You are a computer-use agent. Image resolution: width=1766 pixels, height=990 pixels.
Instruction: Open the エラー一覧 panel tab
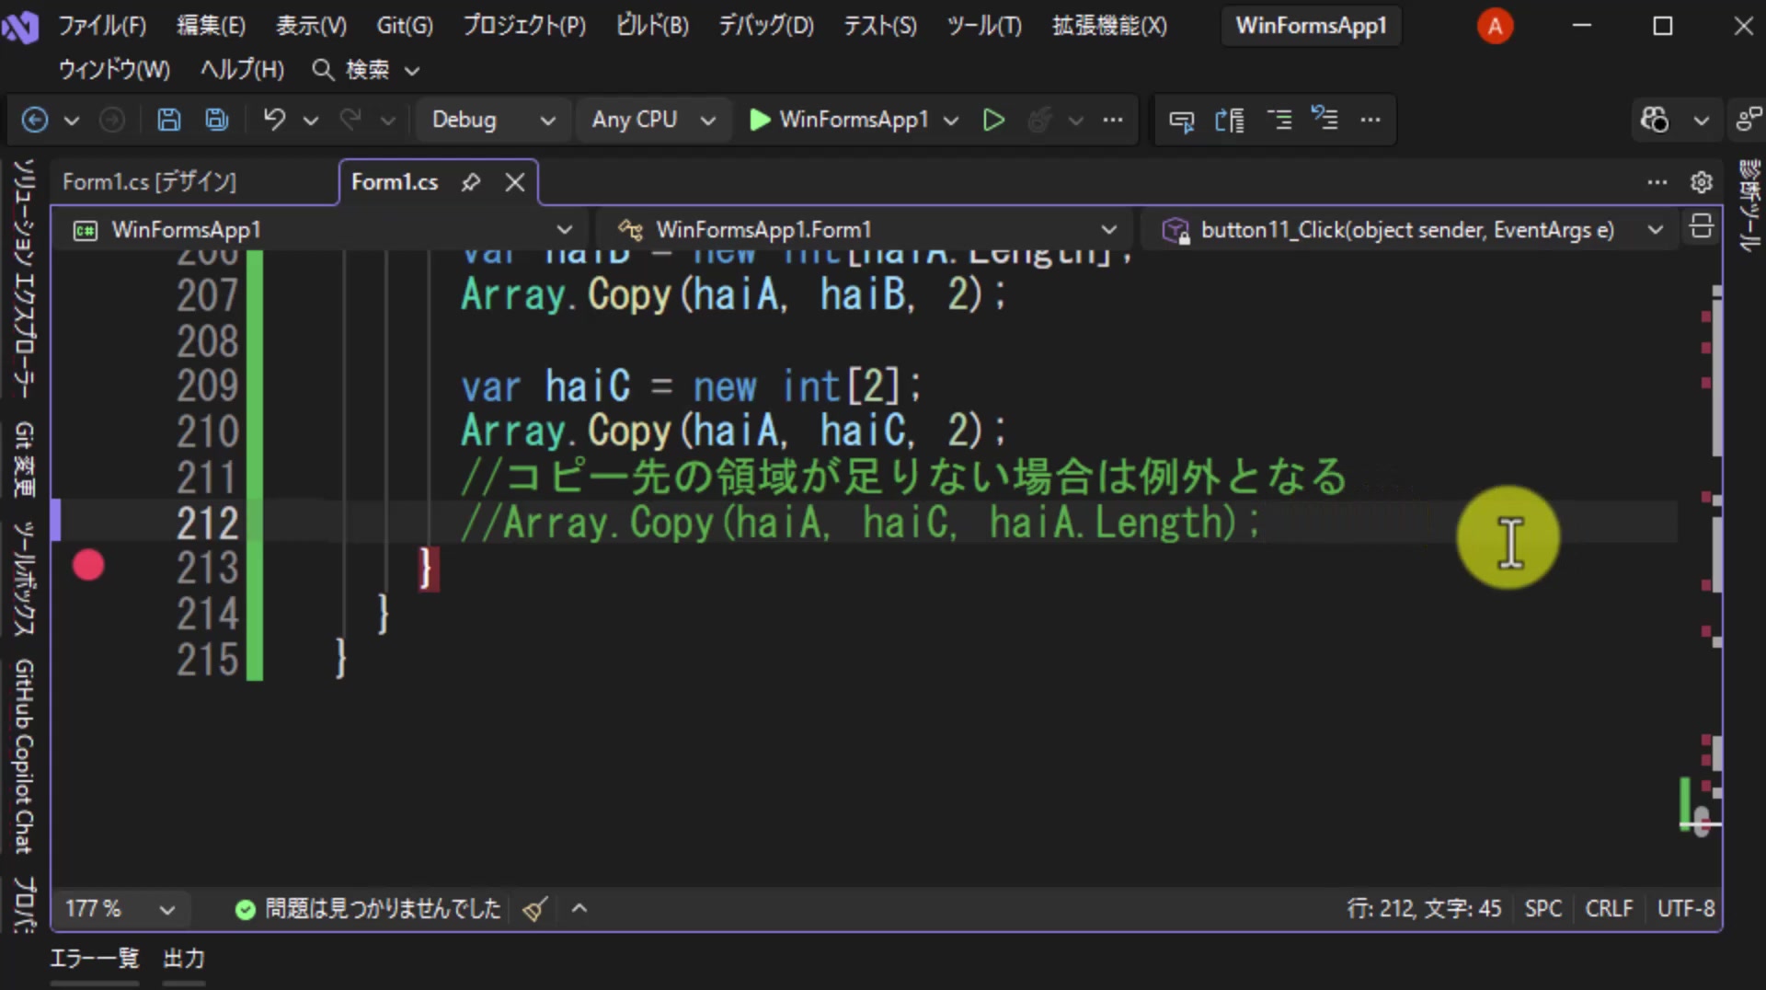95,959
